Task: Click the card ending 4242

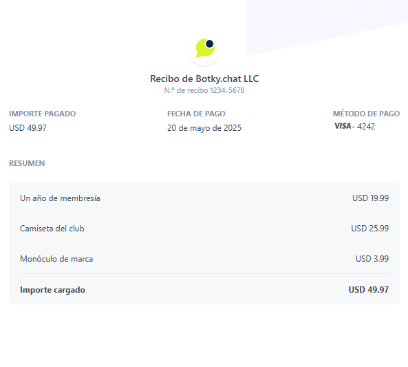Action: pyautogui.click(x=366, y=127)
